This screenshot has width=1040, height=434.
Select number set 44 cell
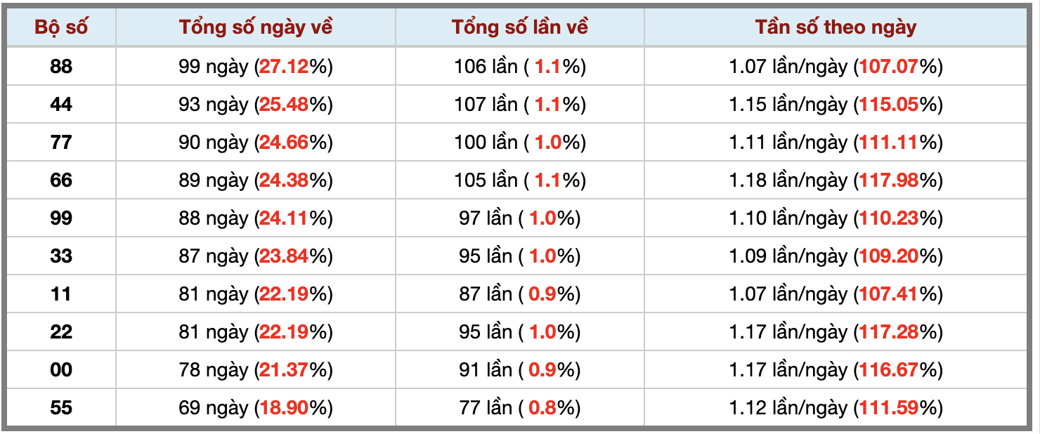tap(61, 105)
